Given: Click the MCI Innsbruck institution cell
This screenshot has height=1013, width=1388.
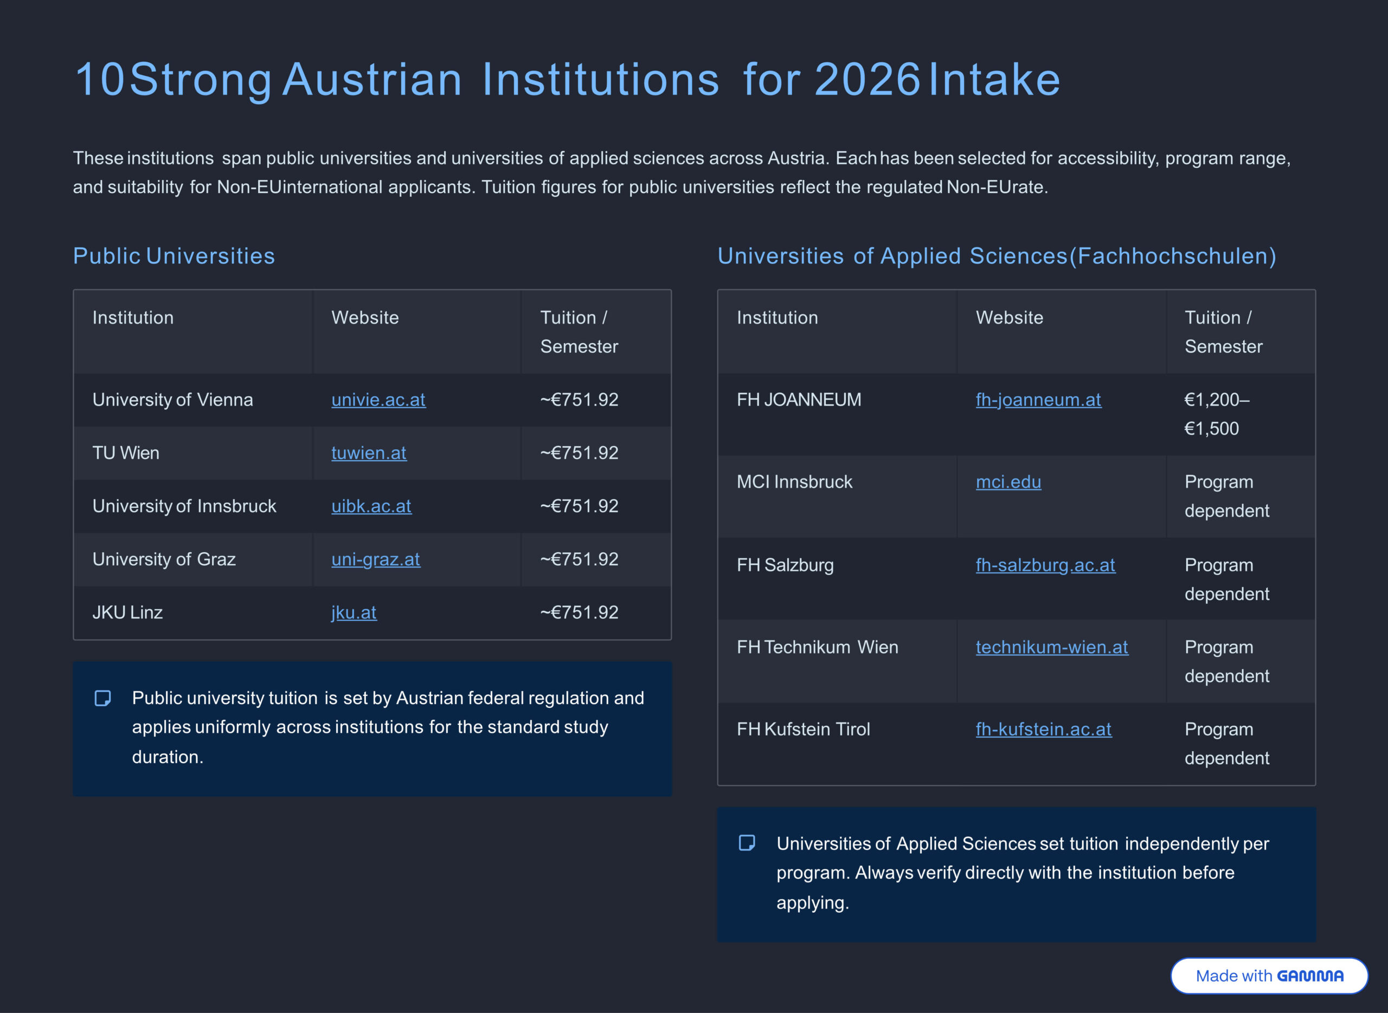Looking at the screenshot, I should (x=794, y=482).
